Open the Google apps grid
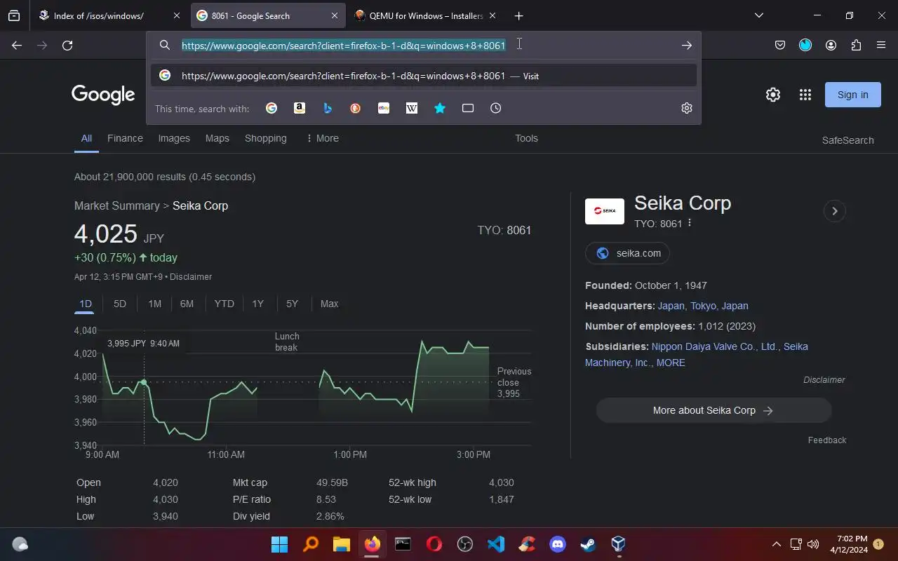 805,95
